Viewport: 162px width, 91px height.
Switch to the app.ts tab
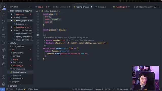(42, 7)
